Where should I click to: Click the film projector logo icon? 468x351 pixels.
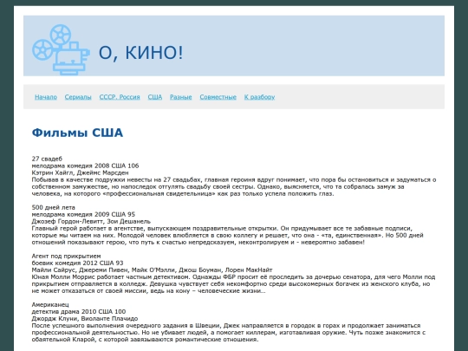[x=61, y=49]
